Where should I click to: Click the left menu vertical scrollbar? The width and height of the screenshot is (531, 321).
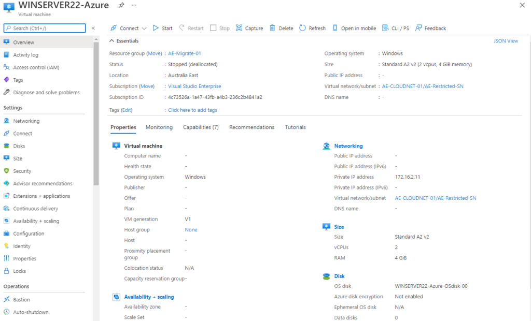[96, 113]
